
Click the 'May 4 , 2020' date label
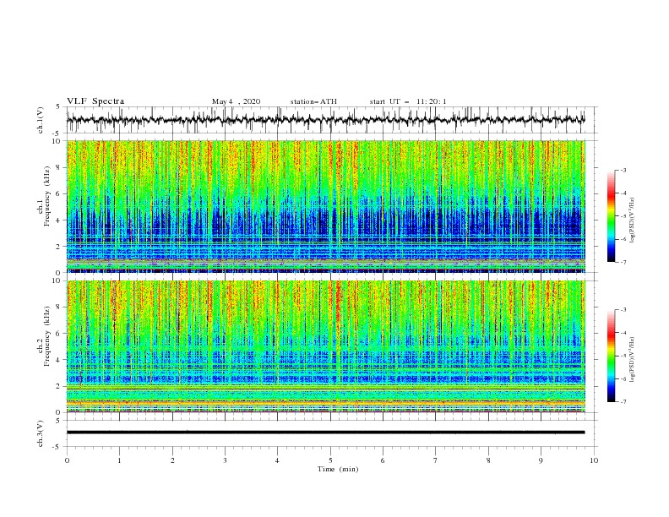tap(236, 101)
